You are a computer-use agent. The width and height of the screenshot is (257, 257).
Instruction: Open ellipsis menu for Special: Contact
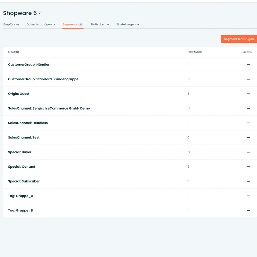coord(248,167)
